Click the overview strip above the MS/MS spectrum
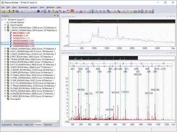Viewport: 177px width, 132px height. 122,58
